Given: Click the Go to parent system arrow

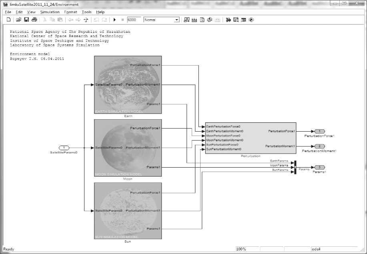Looking at the screenshot, I should [x=86, y=20].
